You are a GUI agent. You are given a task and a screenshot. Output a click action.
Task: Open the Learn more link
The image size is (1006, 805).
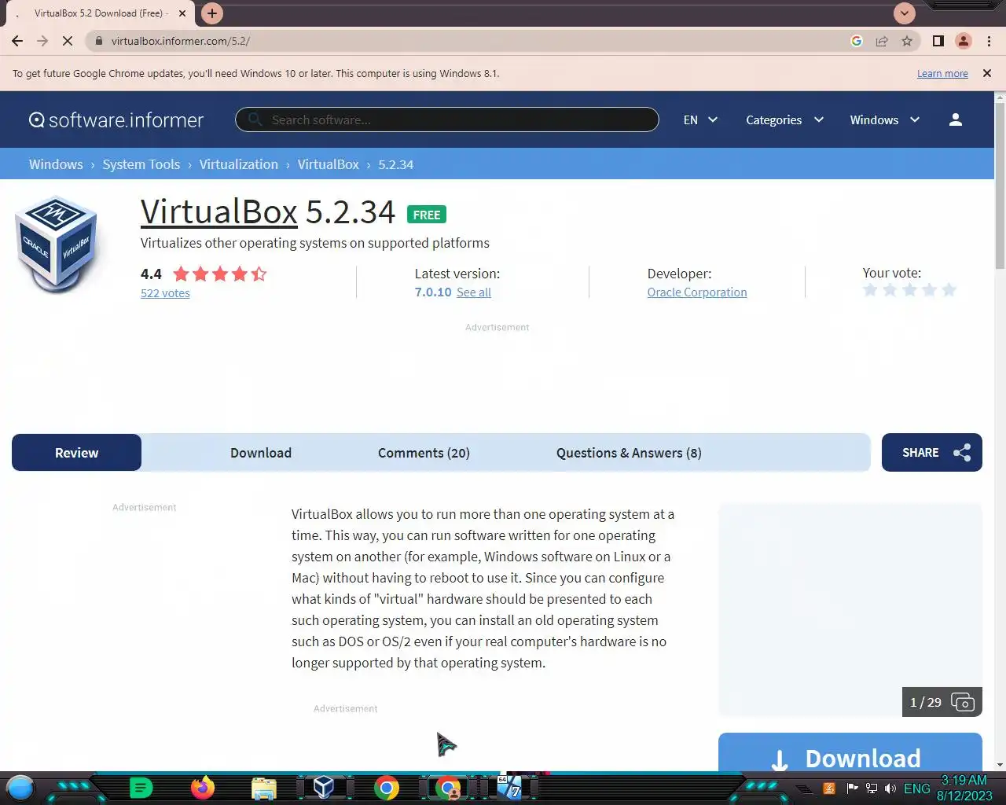942,74
